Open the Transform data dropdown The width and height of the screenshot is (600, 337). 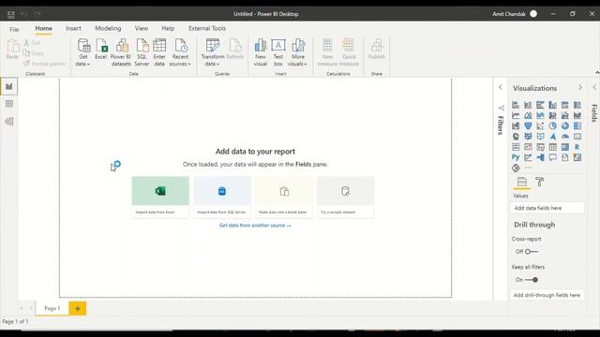(213, 52)
